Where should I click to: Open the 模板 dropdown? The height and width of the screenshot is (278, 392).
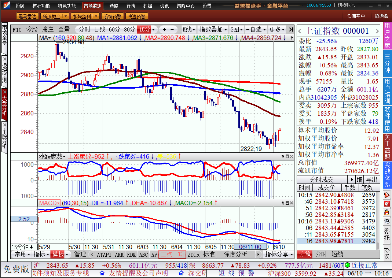pos(60,255)
